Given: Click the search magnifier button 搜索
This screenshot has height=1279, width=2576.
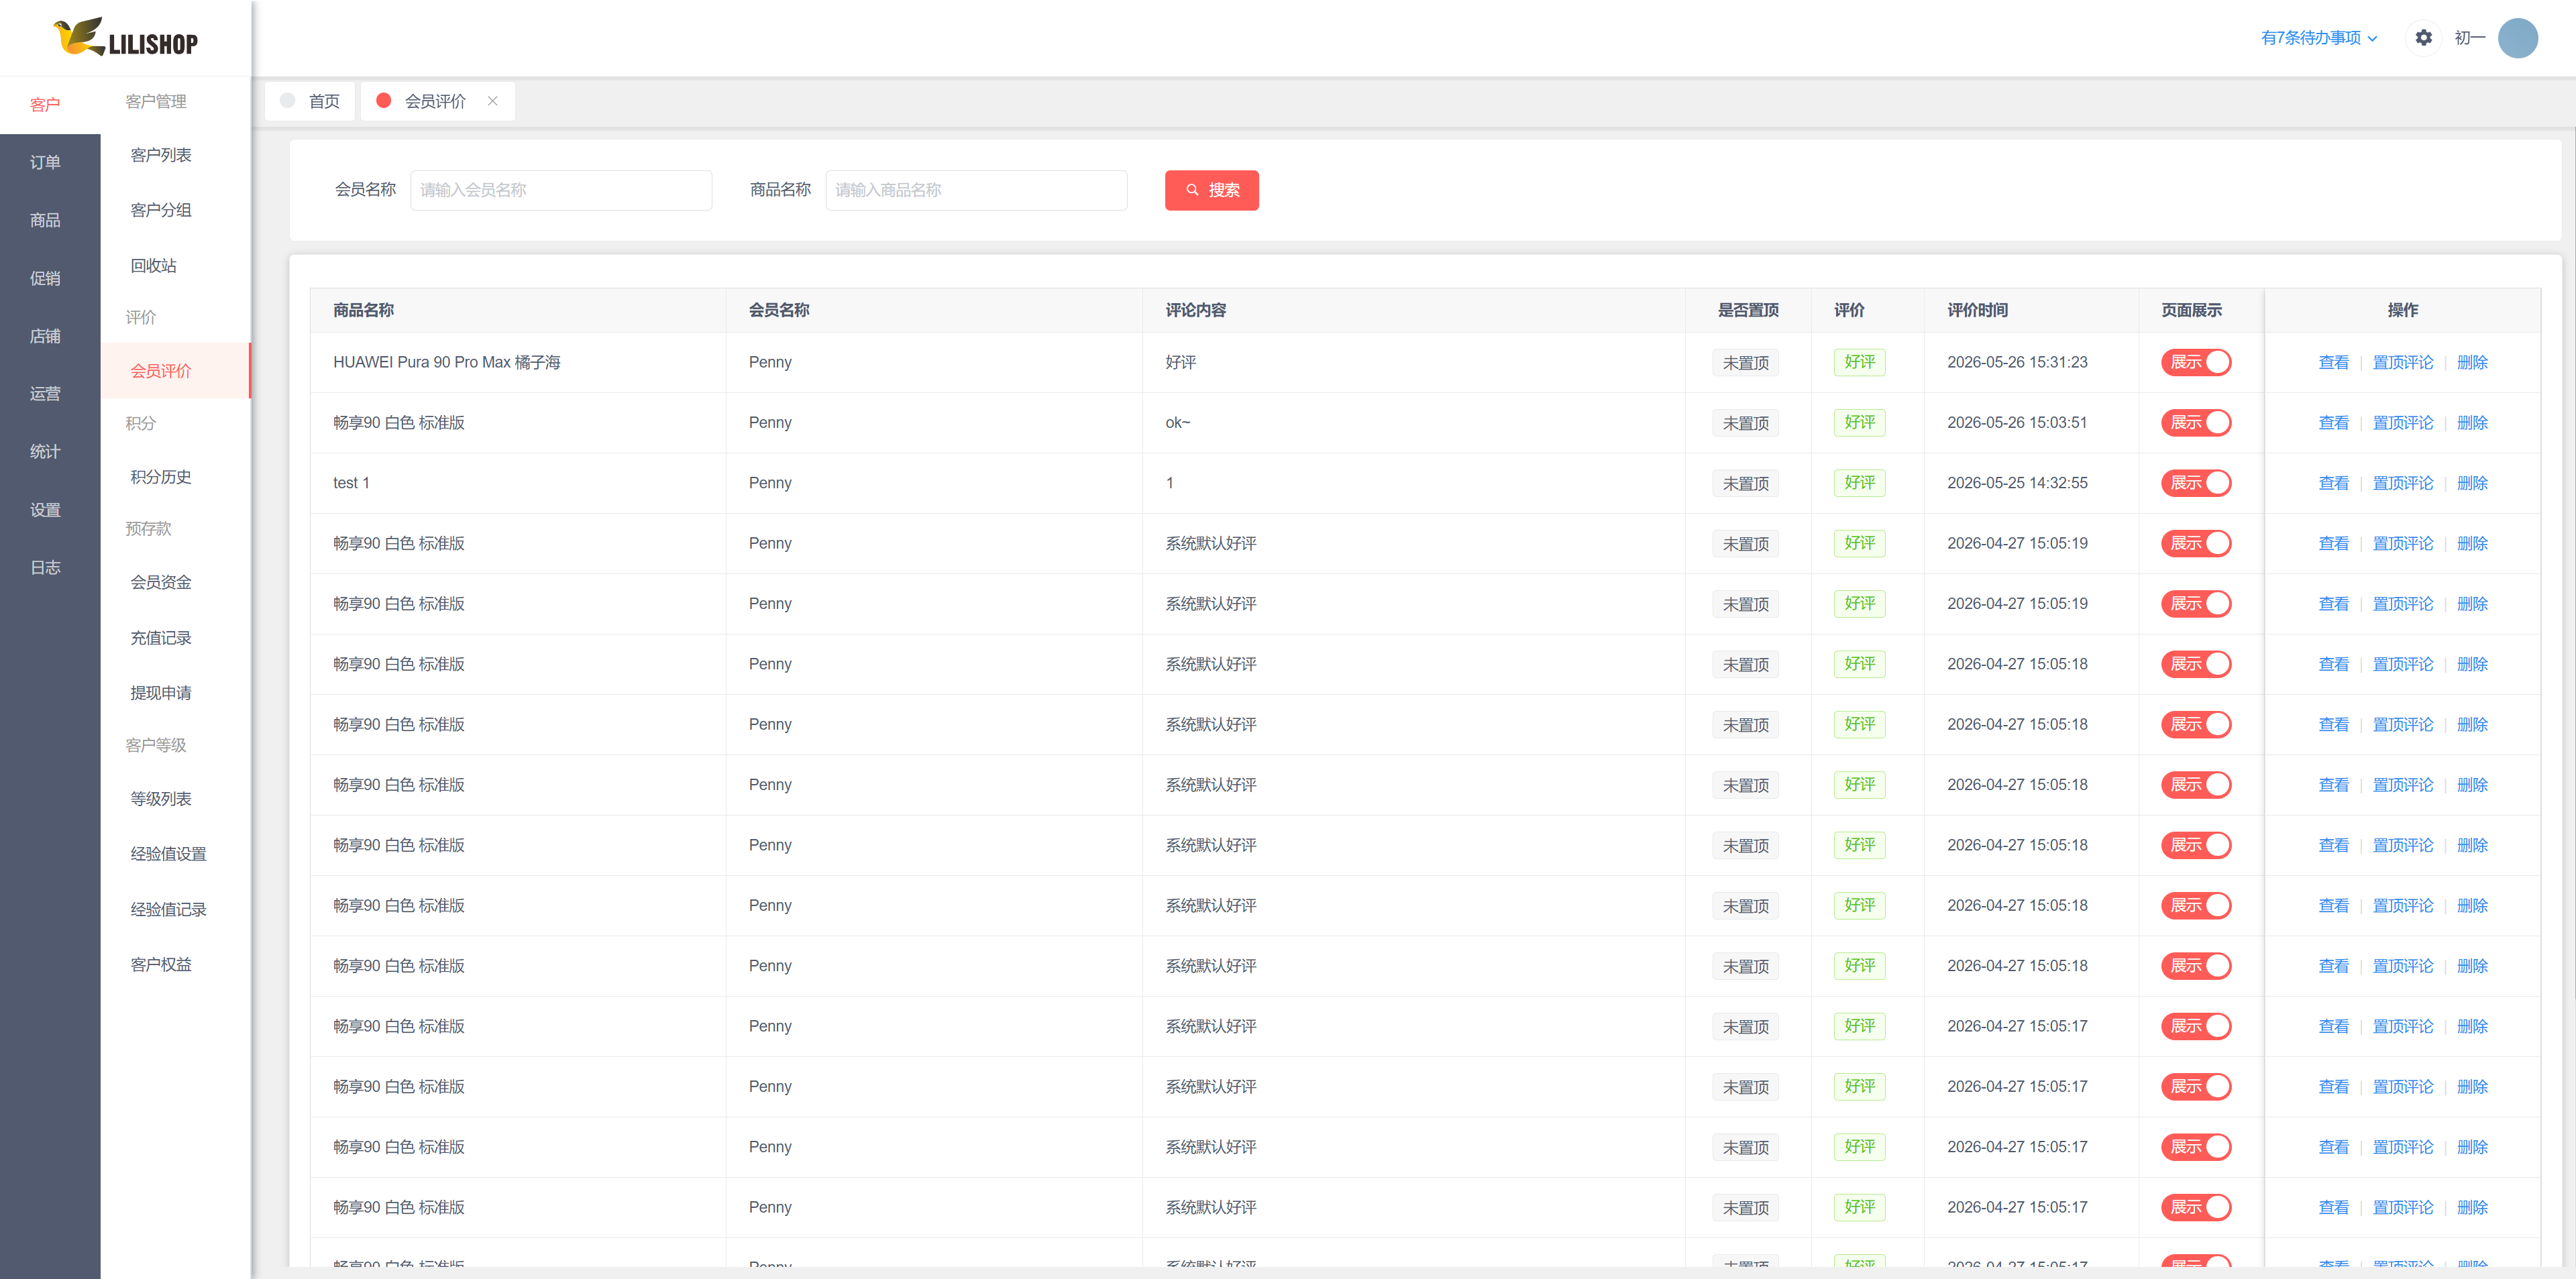Looking at the screenshot, I should (1211, 190).
